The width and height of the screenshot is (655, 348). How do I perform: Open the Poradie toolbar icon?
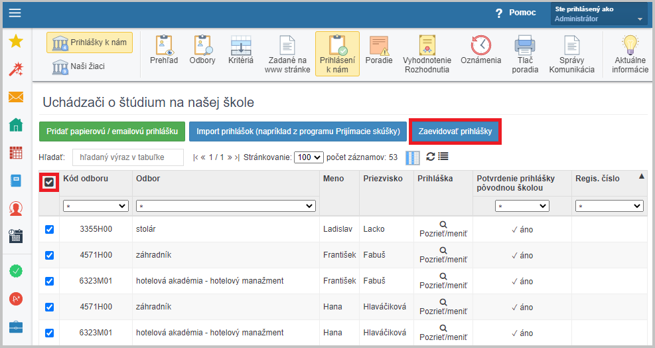pos(379,51)
